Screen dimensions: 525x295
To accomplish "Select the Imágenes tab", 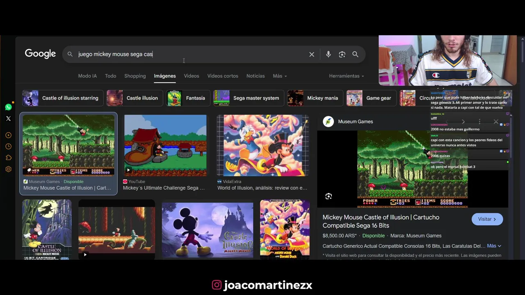I will click(x=165, y=76).
